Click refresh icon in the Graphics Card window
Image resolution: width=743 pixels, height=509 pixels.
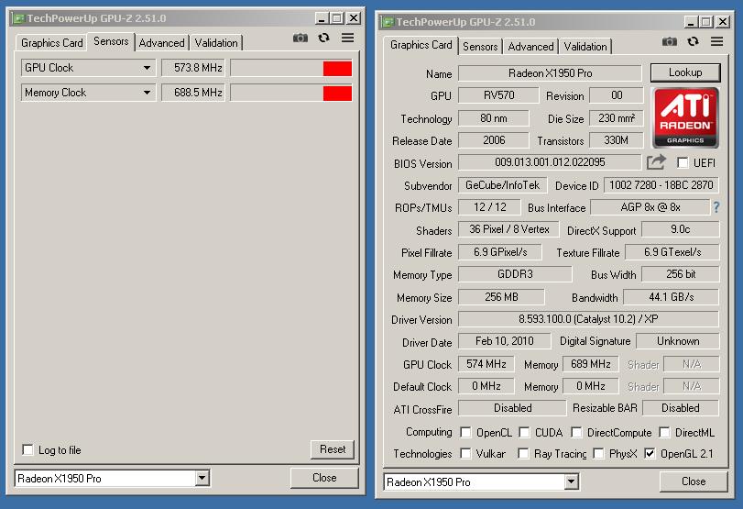point(693,42)
